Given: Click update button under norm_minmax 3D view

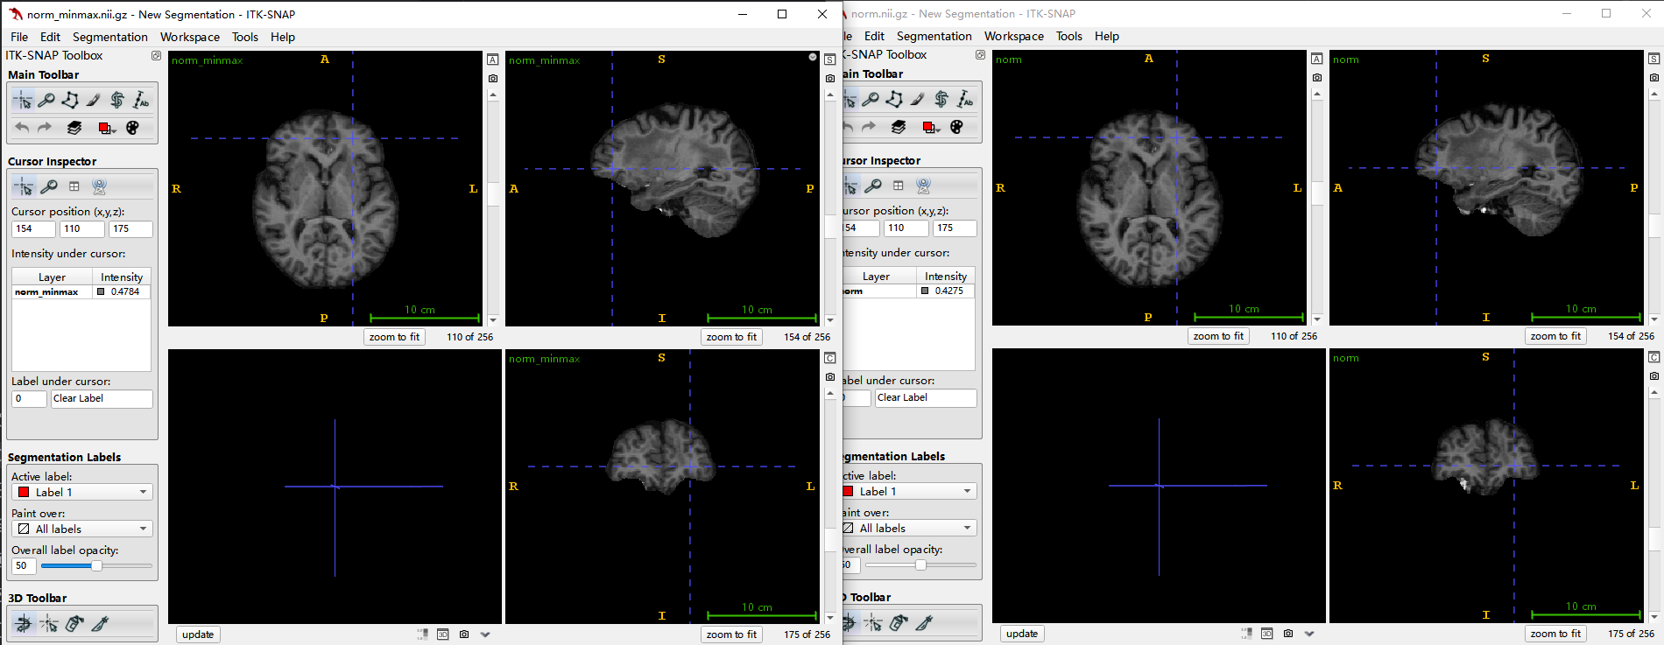Looking at the screenshot, I should 198,634.
